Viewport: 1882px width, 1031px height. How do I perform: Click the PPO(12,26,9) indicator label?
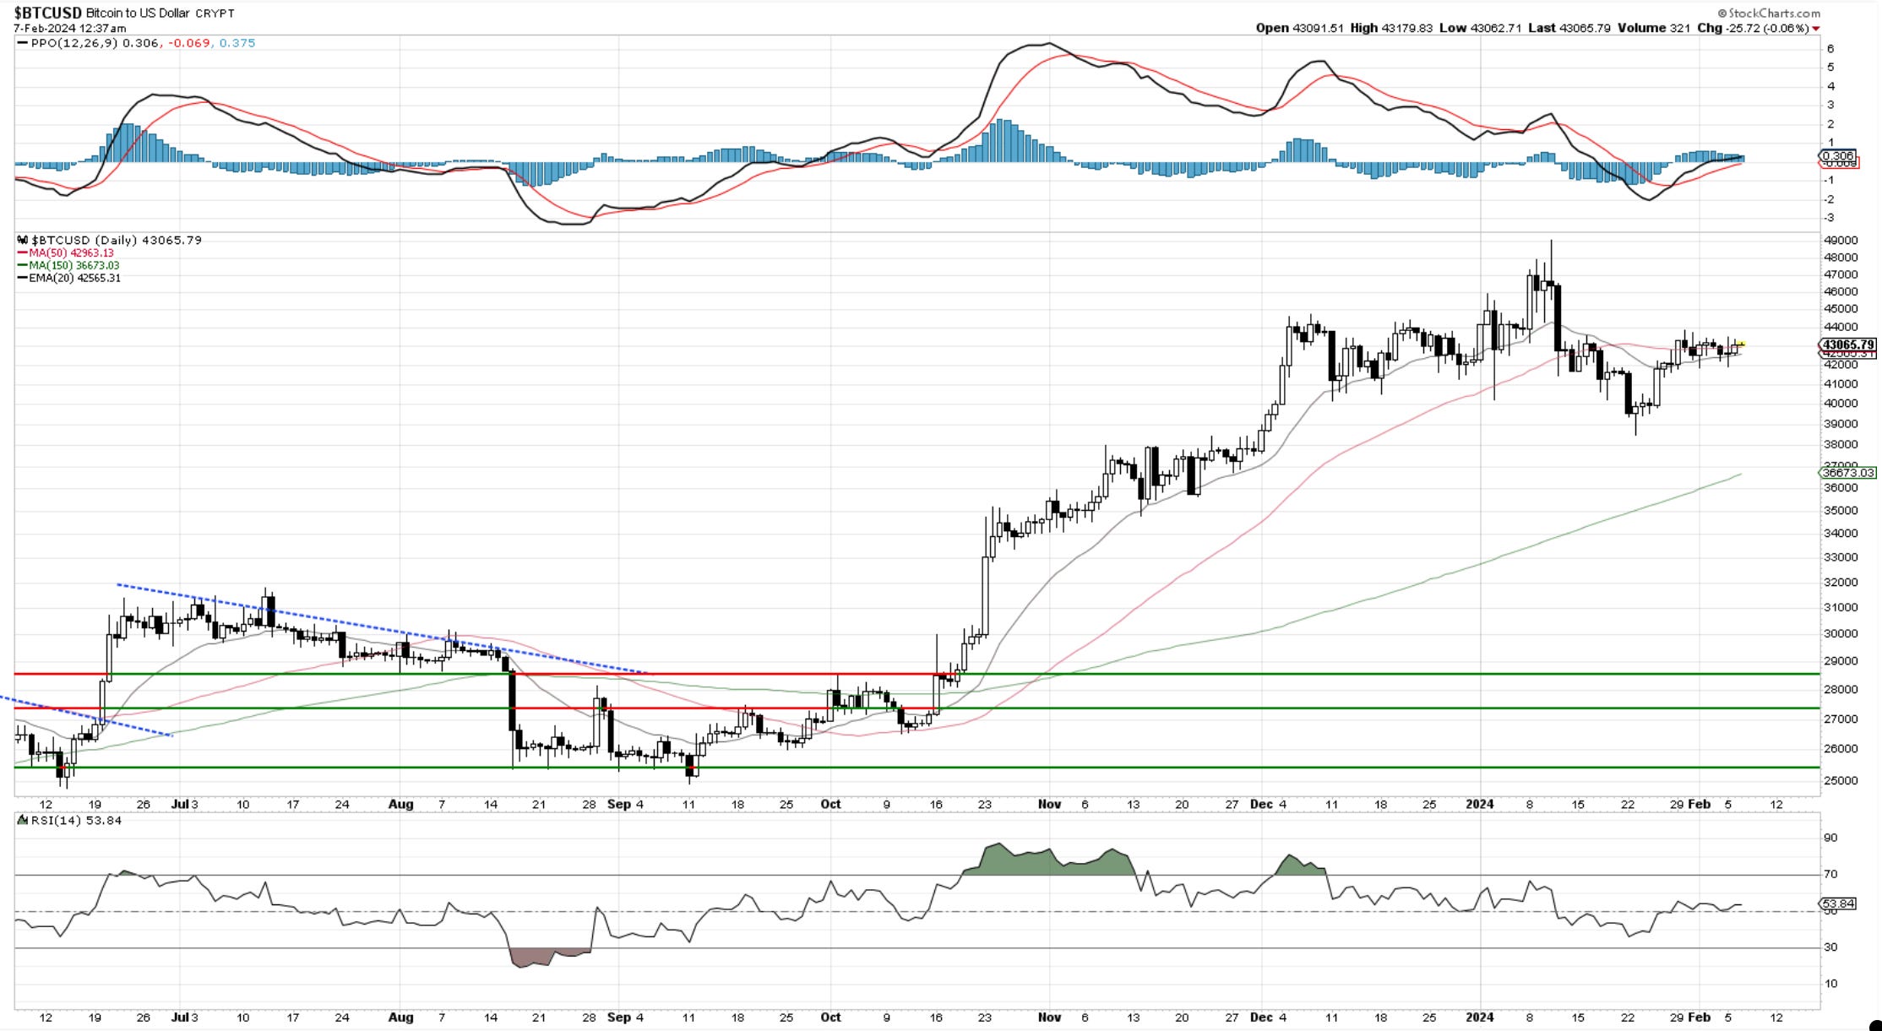pyautogui.click(x=74, y=43)
